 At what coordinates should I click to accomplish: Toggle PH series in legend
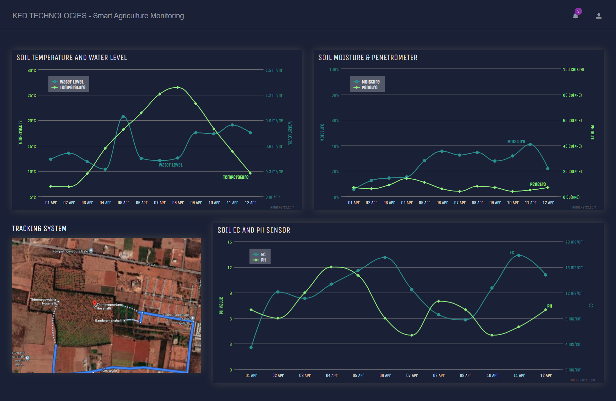pos(259,260)
